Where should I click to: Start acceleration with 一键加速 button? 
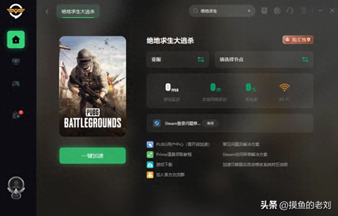(93, 155)
